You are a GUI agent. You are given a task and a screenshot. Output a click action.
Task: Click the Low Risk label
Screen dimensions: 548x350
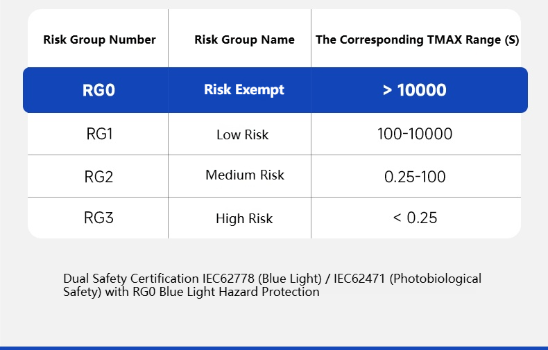(243, 135)
